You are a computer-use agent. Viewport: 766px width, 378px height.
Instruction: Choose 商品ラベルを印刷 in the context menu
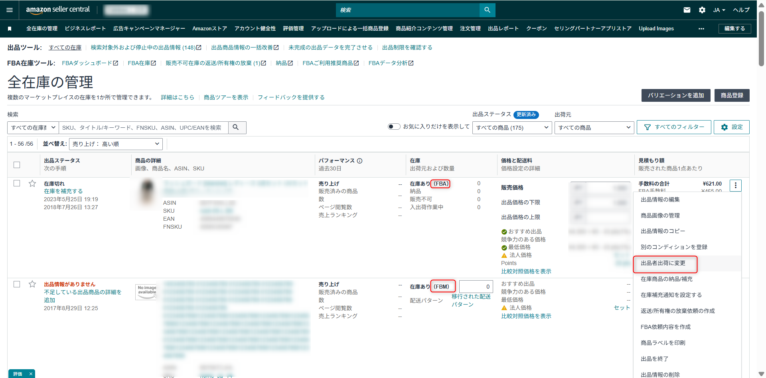click(x=663, y=343)
